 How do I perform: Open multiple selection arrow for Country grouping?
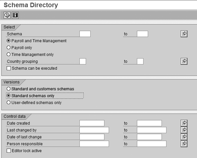click(184, 61)
